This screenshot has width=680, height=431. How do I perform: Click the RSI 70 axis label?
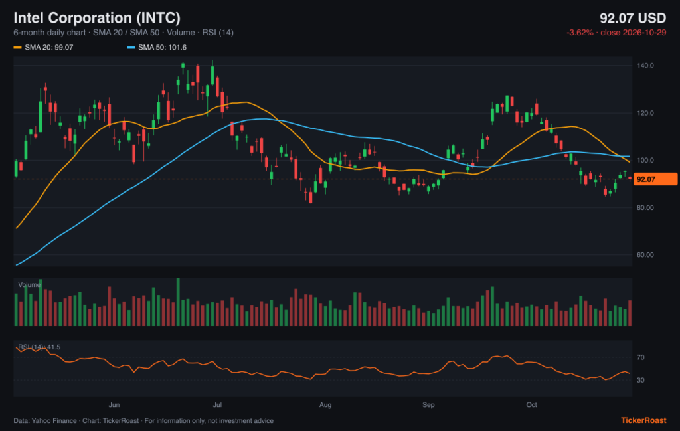point(641,357)
